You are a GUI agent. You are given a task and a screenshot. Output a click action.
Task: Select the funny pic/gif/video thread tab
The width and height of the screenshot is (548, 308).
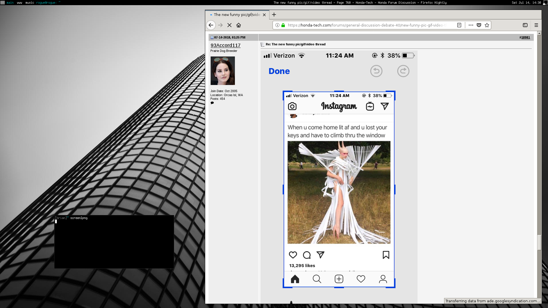[x=236, y=15]
